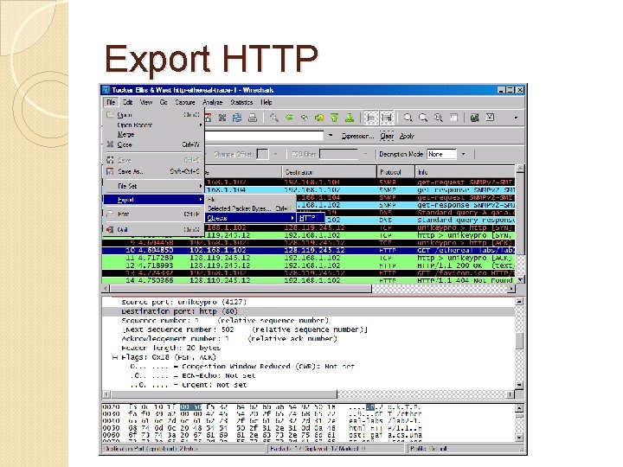Image resolution: width=623 pixels, height=467 pixels.
Task: Choose Open in the File menu
Action: [153, 115]
